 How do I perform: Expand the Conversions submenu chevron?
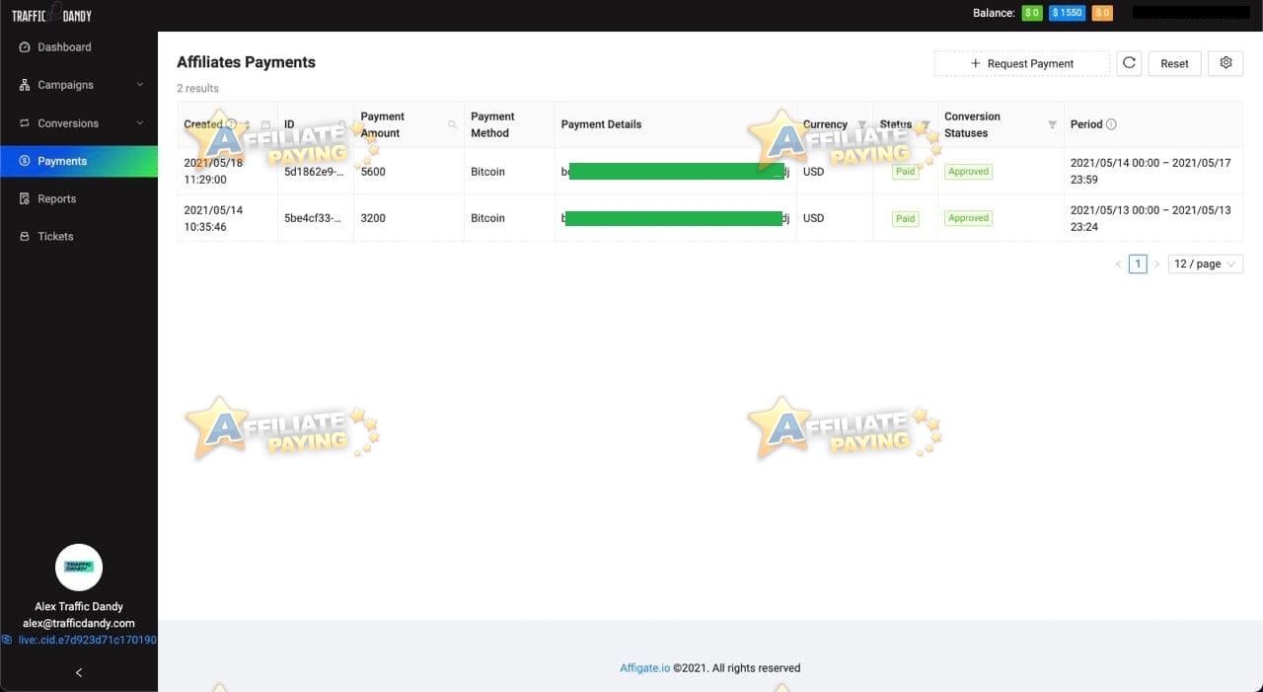pos(140,123)
